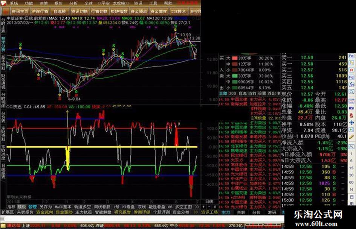Viewport: 356px width, 229px height.
Task: Select the 分价 tab under the ticker list
Action: point(256,212)
